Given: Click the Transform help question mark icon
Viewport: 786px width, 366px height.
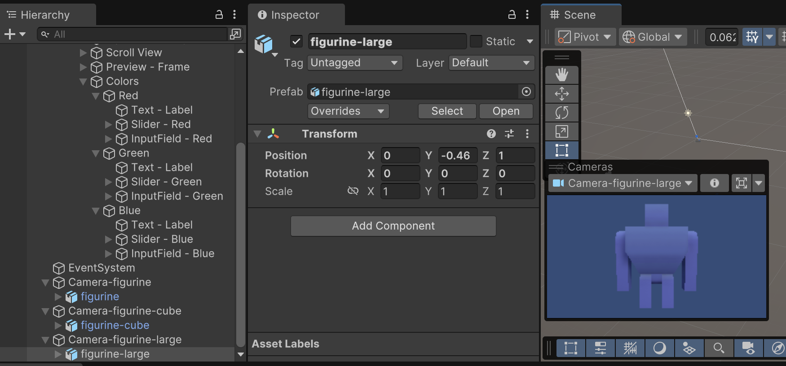Looking at the screenshot, I should click(x=491, y=134).
